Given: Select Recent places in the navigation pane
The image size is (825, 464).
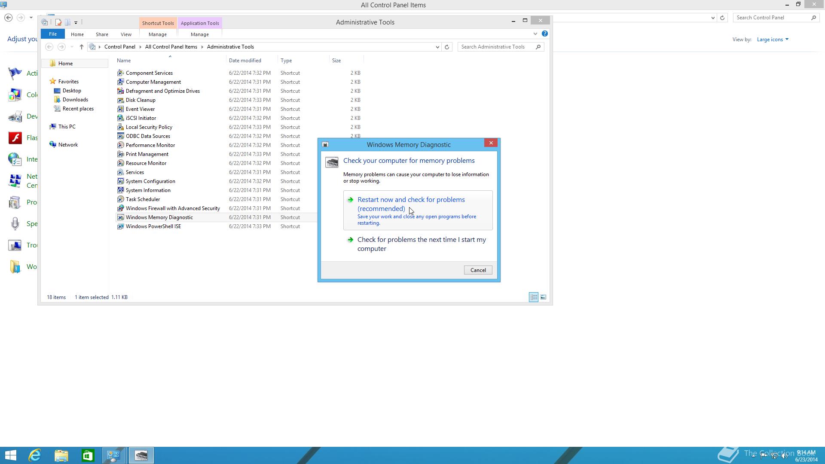Looking at the screenshot, I should [x=78, y=109].
